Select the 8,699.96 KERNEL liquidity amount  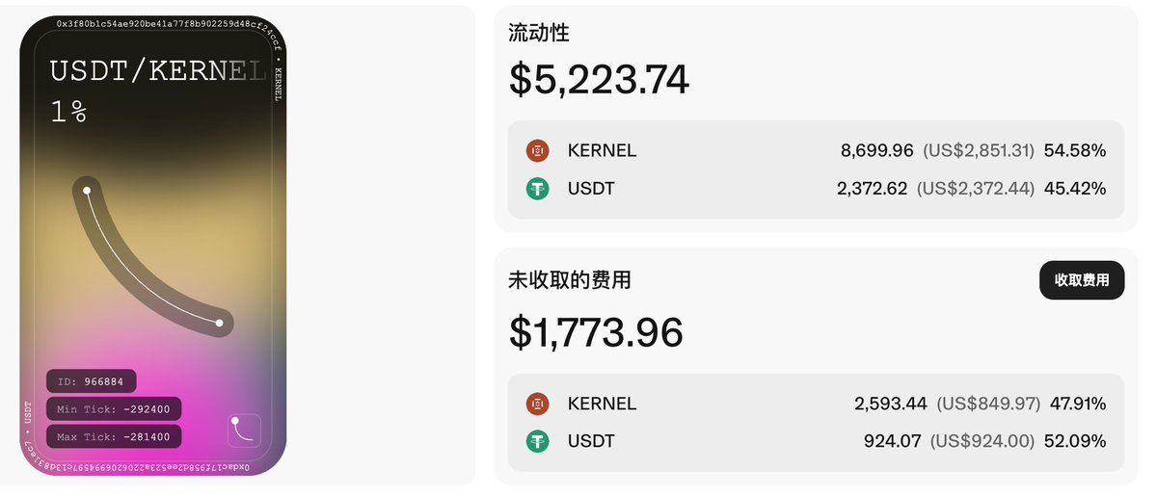(876, 150)
